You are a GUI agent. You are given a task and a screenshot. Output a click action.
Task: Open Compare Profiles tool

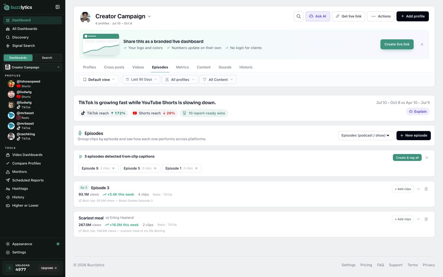(33, 163)
